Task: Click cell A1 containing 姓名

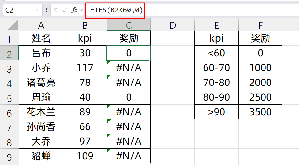Action: click(41, 38)
